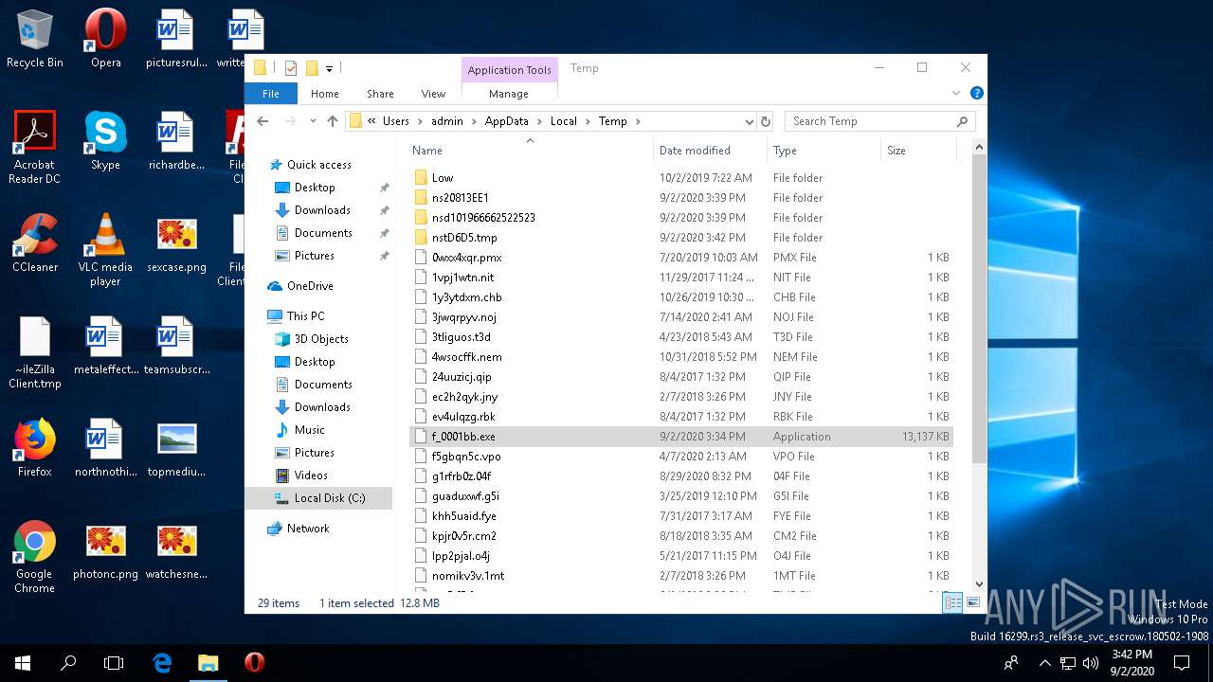
Task: Select metaleffect Word document on desktop
Action: pos(105,345)
